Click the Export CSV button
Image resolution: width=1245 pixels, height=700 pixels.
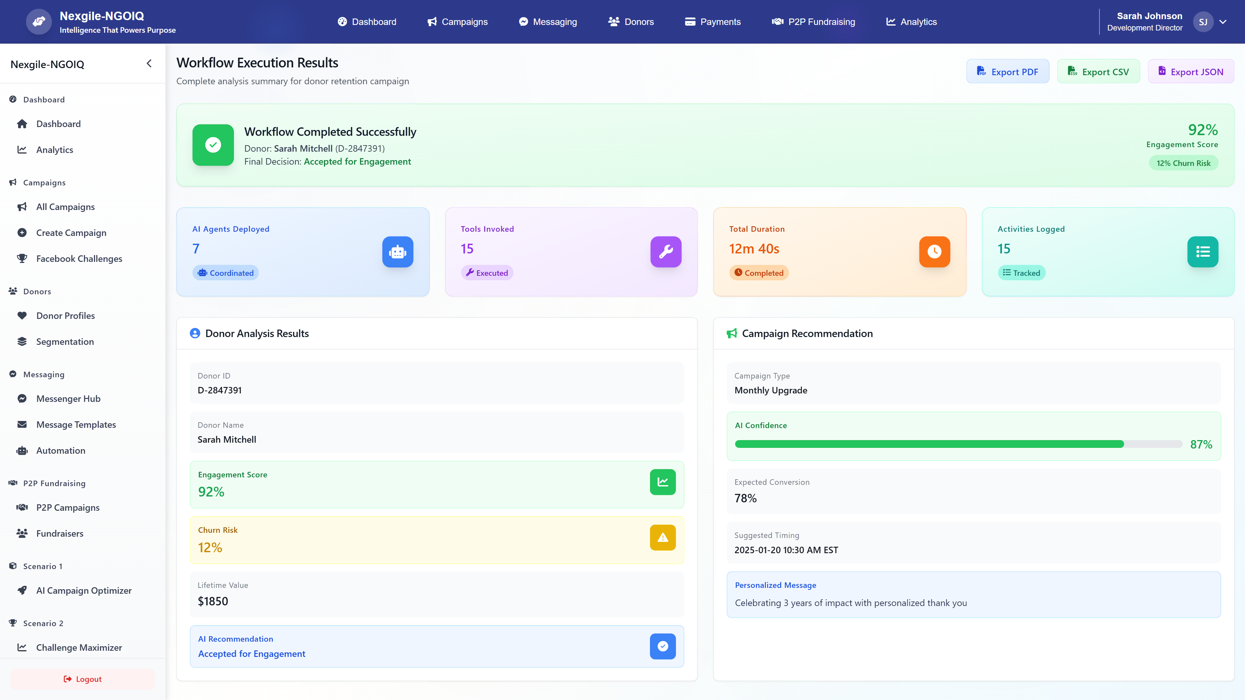point(1098,71)
